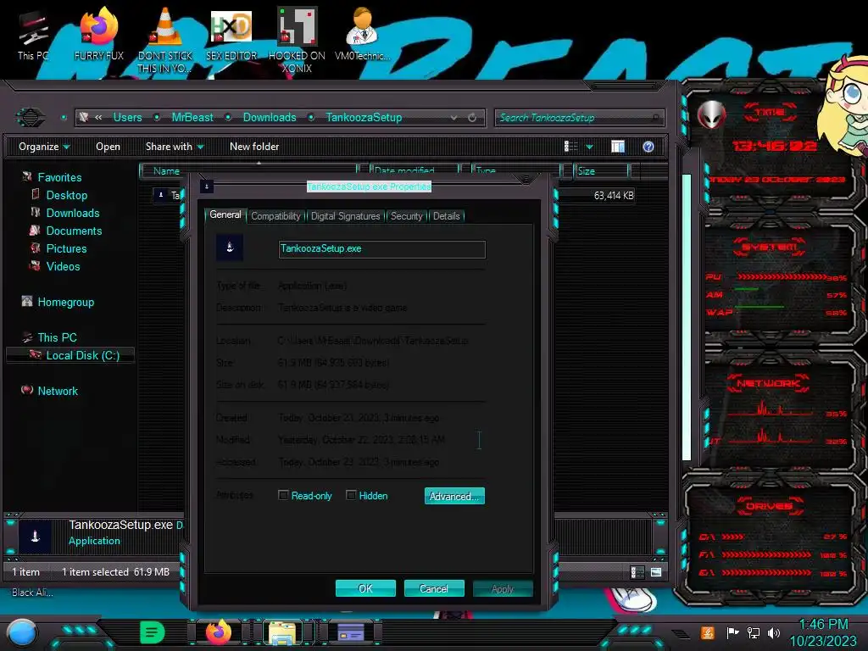Navigate to Users in address bar

tap(127, 117)
